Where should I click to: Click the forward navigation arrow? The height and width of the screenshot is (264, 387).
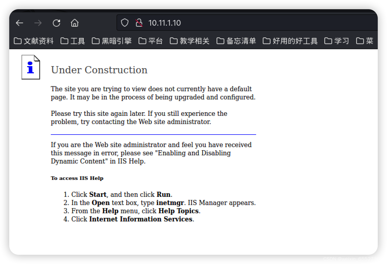coord(38,23)
